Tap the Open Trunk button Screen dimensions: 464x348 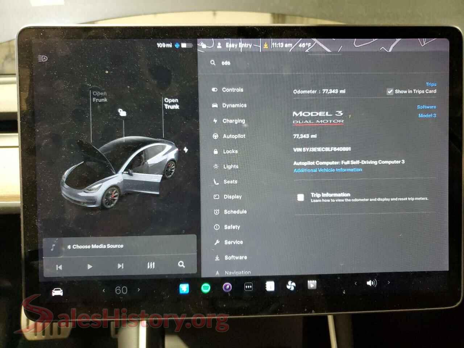pyautogui.click(x=171, y=103)
